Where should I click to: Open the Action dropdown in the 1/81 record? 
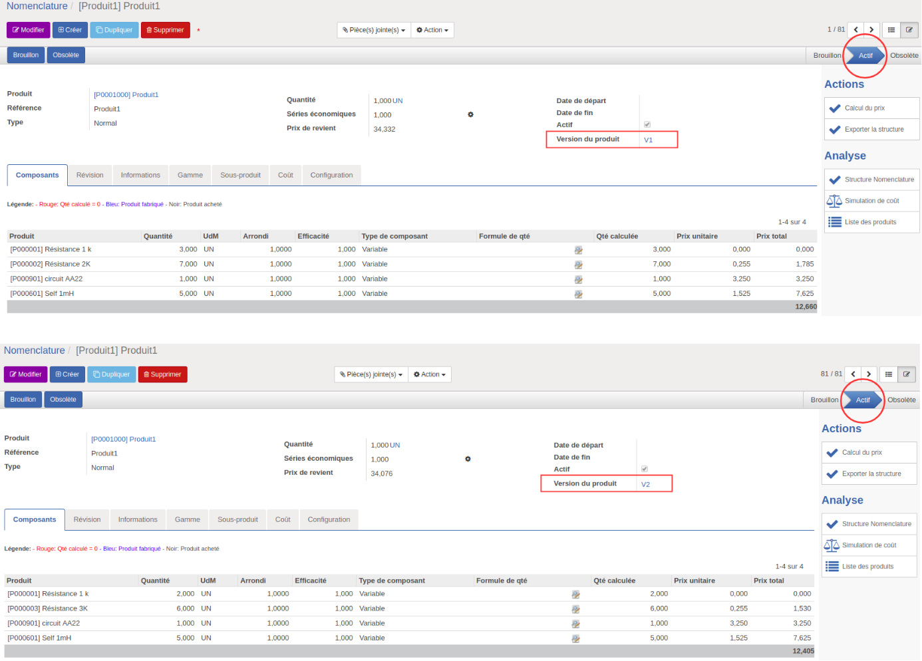click(x=432, y=30)
